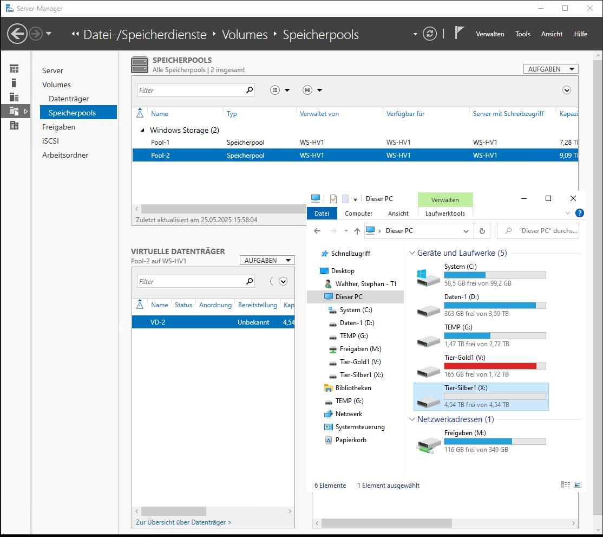Open the Datei tab in Explorer
The width and height of the screenshot is (603, 537).
pyautogui.click(x=322, y=213)
